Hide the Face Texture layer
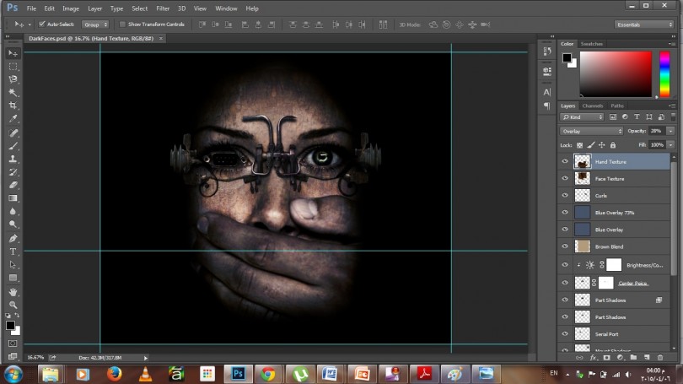Viewport: 683px width, 384px height. pyautogui.click(x=565, y=178)
